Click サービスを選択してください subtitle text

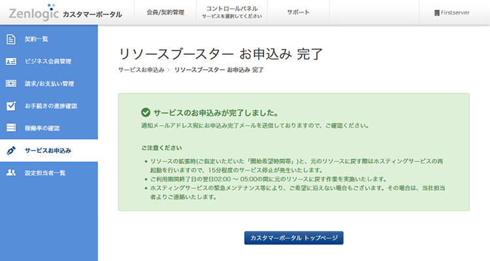(x=232, y=16)
